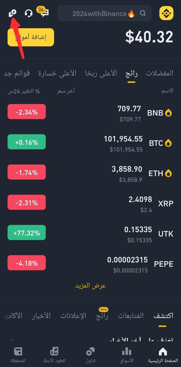This screenshot has width=181, height=367.
Task: Go to Futures tab (العقود الآجلة)
Action: point(54,355)
